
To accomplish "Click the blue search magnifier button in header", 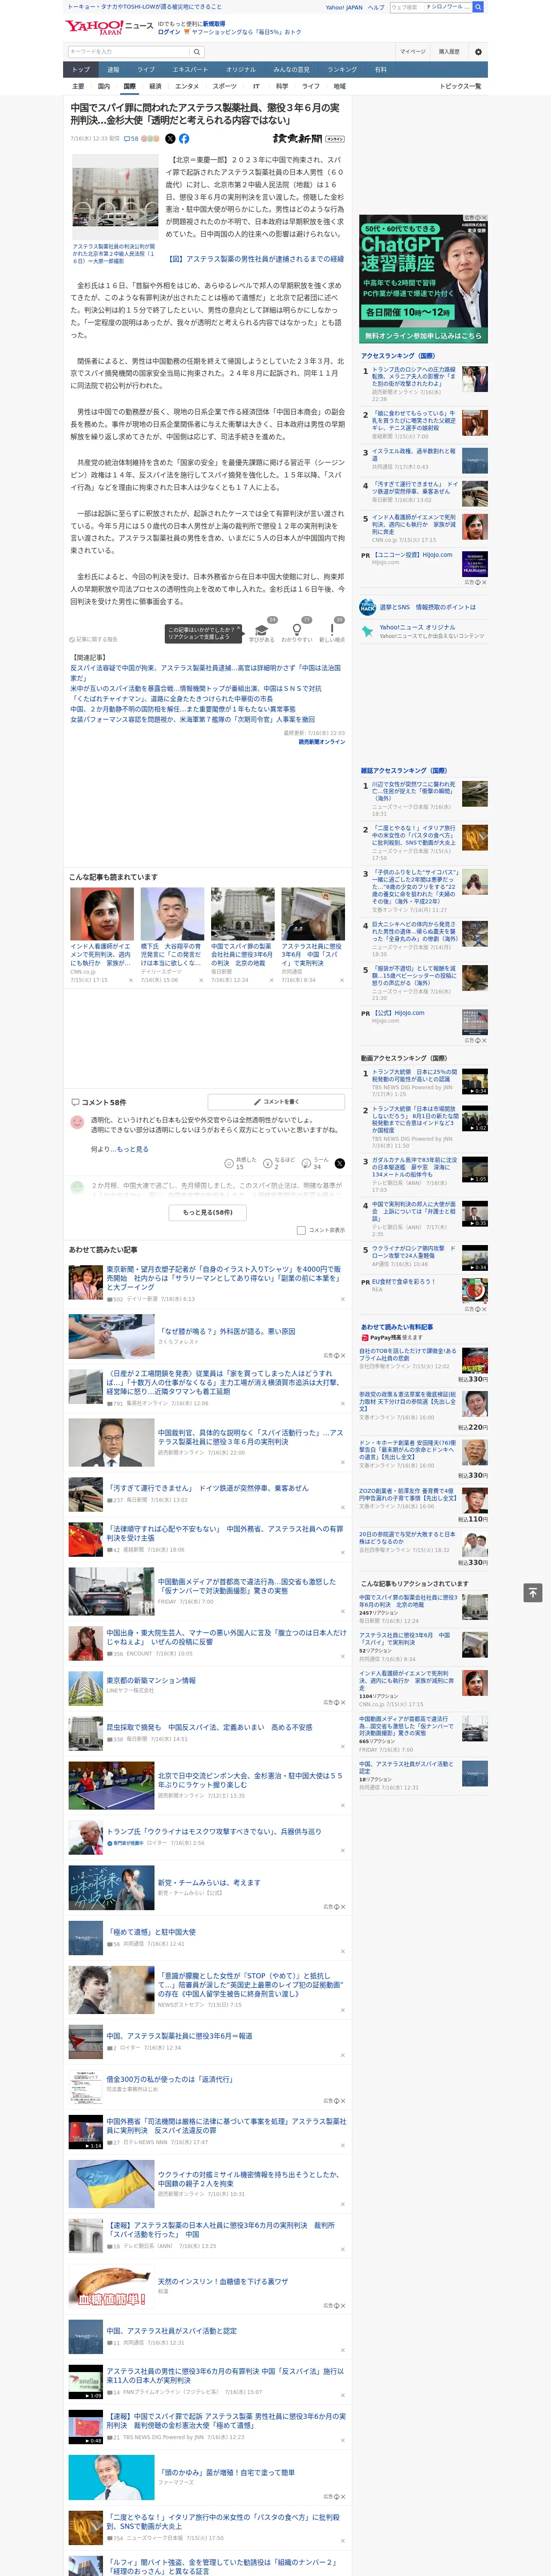I will tap(478, 7).
